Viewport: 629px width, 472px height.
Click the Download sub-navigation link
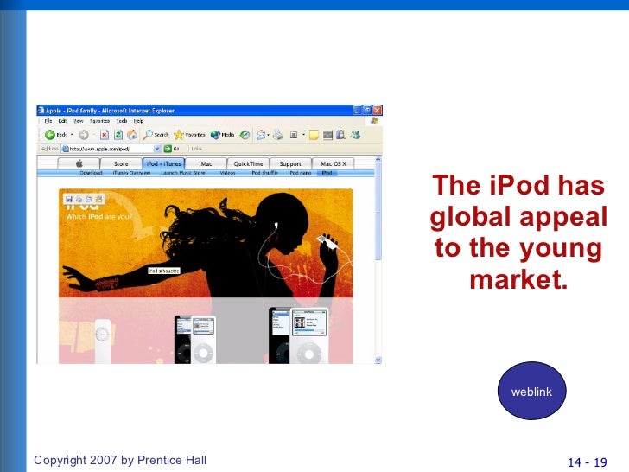91,173
